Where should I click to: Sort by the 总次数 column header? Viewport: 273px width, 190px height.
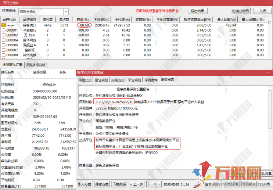(64, 19)
